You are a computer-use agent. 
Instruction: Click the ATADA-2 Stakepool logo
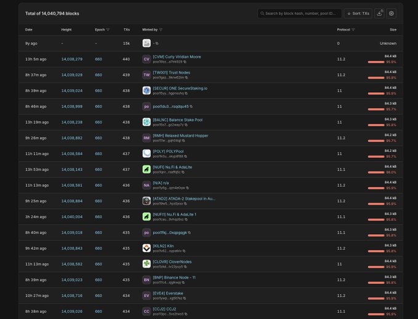[x=147, y=201]
